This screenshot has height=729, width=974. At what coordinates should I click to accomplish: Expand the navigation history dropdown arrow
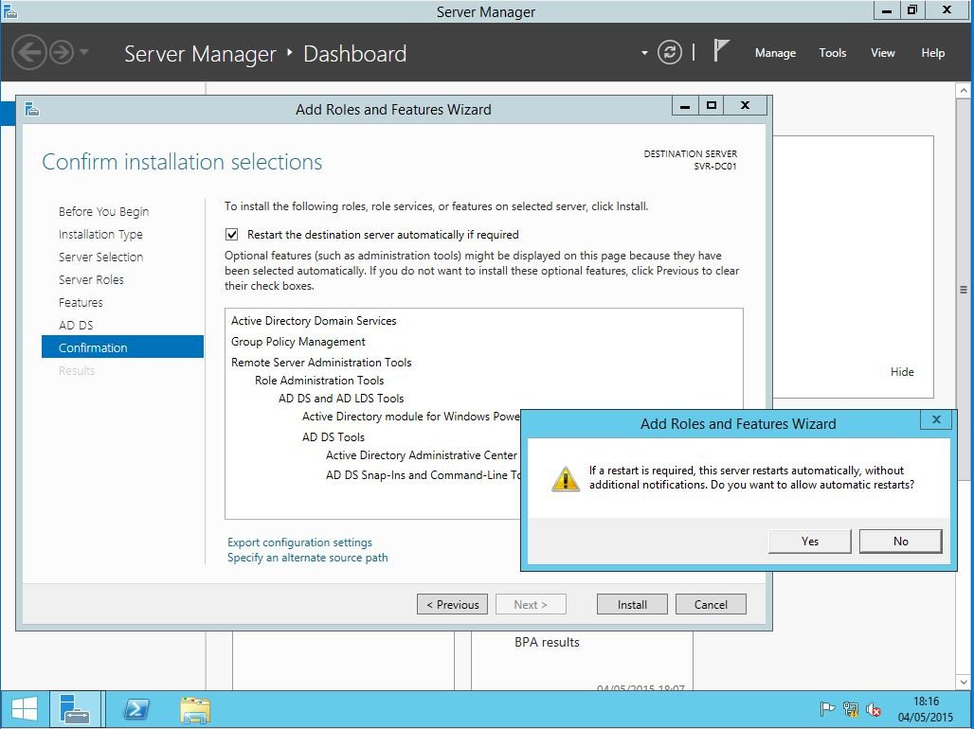(x=84, y=52)
